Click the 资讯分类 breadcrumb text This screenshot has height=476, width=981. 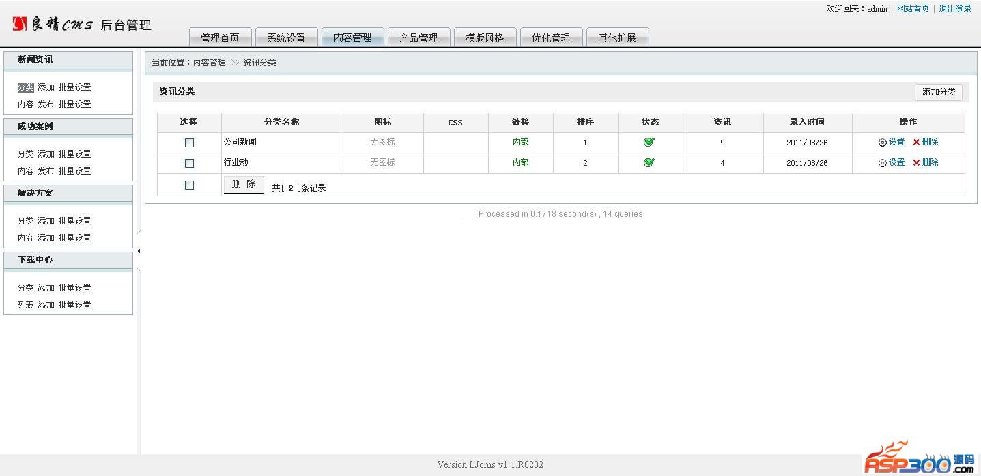[259, 63]
